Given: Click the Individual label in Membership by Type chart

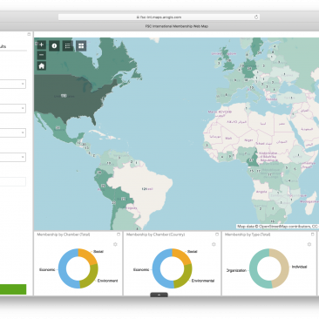Looking at the screenshot, I should pos(299,267).
